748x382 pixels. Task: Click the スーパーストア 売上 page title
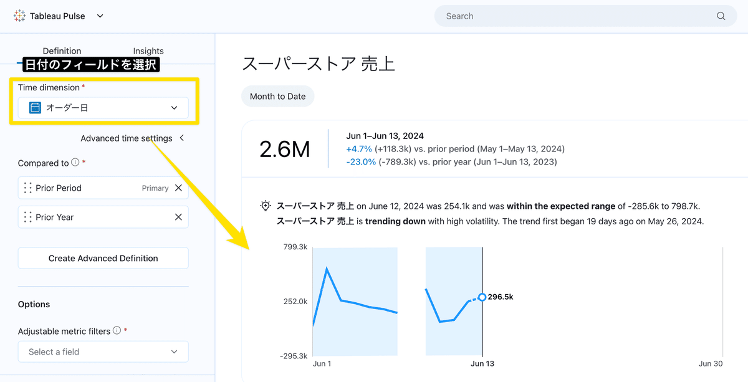coord(318,64)
